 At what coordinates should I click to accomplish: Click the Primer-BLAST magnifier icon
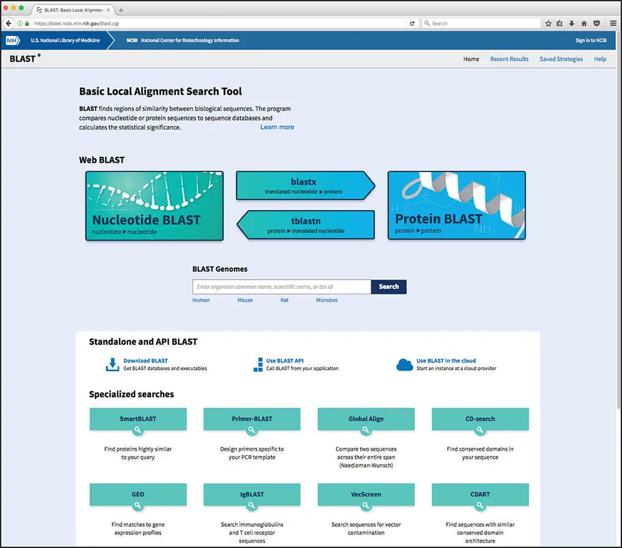click(x=251, y=430)
